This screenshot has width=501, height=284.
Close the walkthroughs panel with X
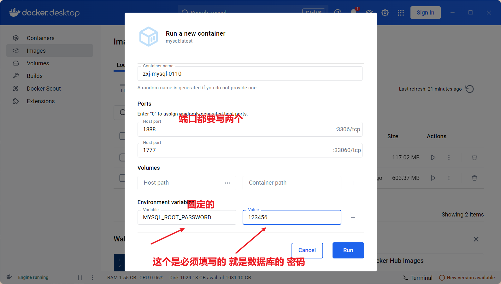pos(476,239)
